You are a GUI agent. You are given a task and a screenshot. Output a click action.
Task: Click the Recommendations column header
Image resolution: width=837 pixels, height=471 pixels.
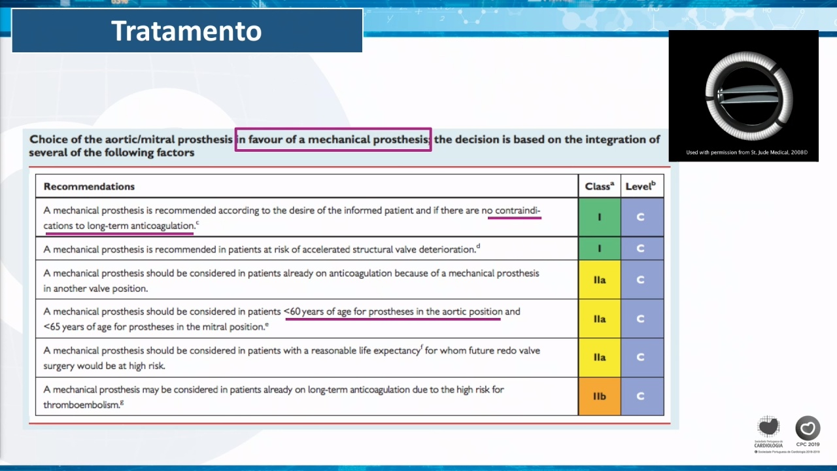[x=89, y=186]
